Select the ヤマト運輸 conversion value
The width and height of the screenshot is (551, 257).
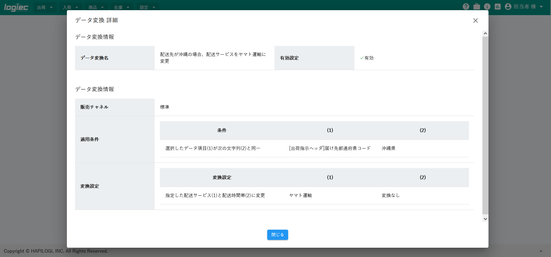[300, 195]
